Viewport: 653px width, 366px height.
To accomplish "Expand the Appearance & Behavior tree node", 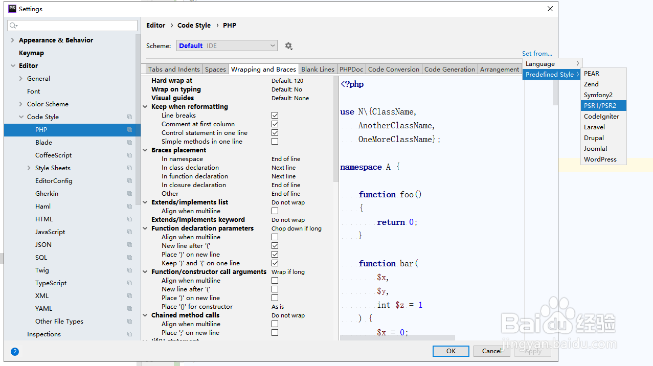I will pyautogui.click(x=12, y=40).
